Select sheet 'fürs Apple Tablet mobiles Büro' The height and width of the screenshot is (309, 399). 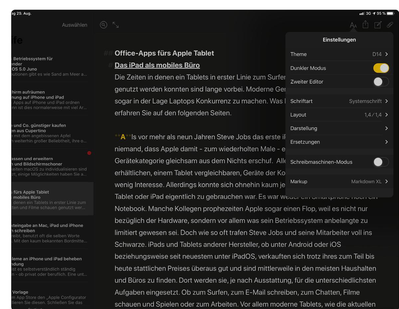pyautogui.click(x=52, y=198)
